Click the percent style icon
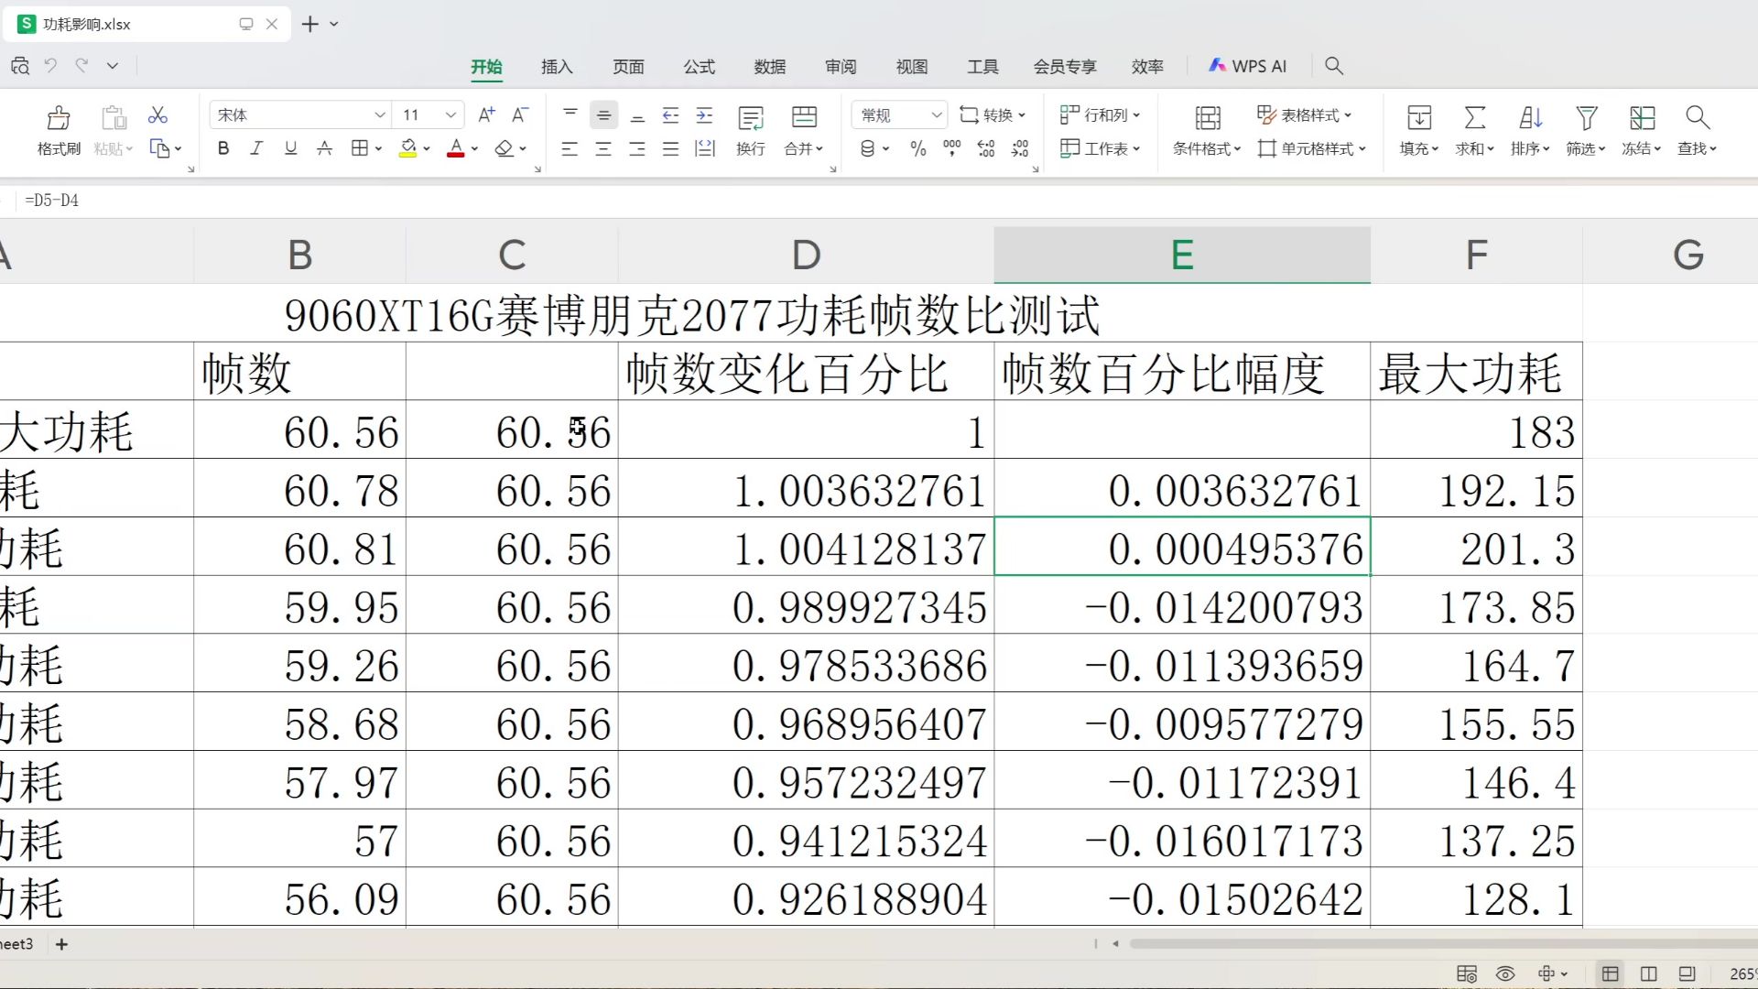1758x989 pixels. pyautogui.click(x=918, y=148)
